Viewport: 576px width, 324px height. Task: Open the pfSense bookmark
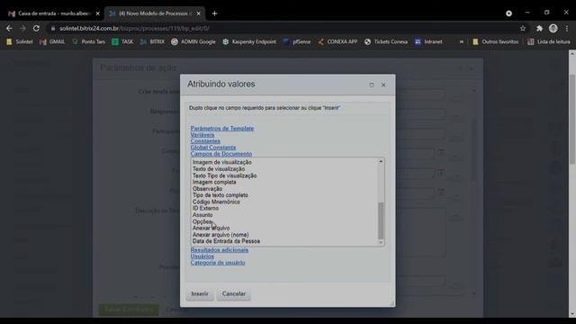click(297, 42)
